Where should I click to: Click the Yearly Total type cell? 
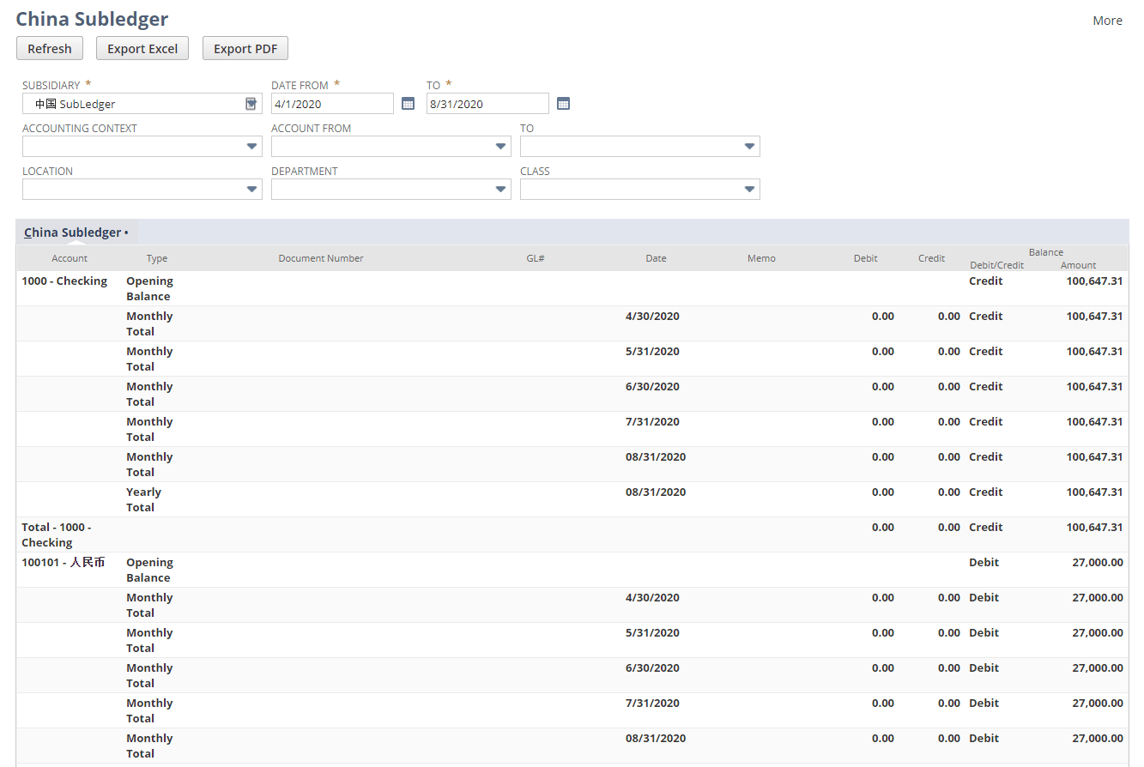143,500
